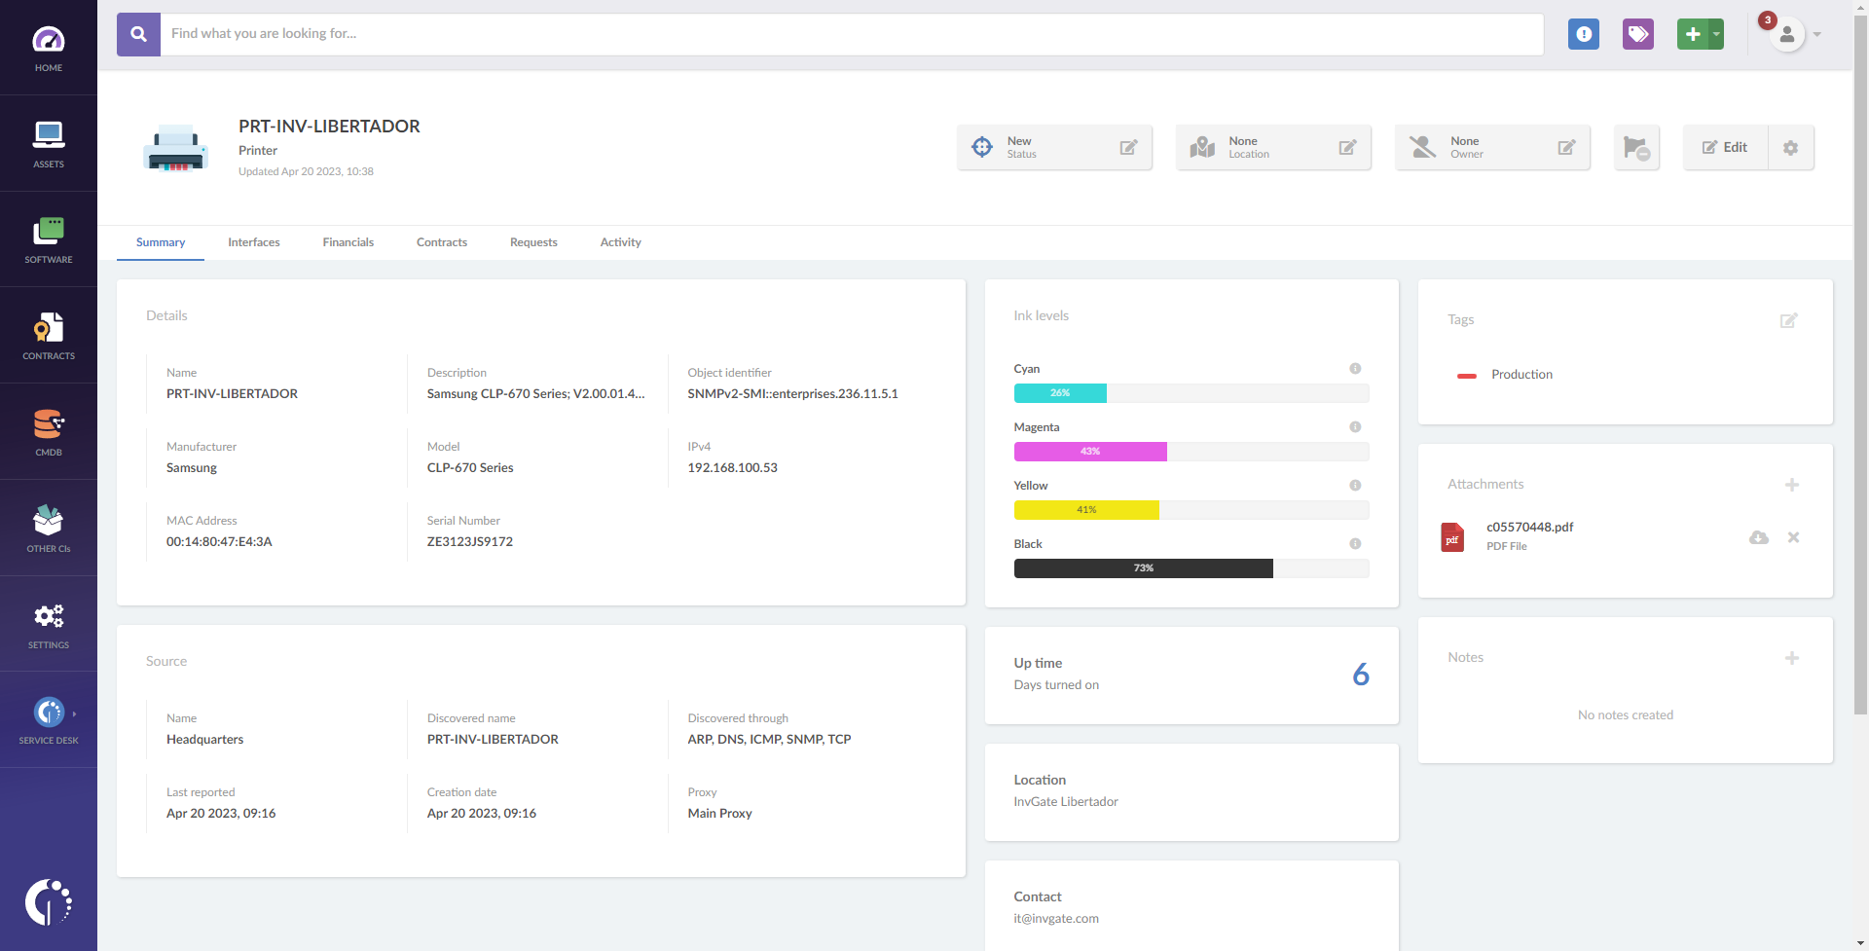This screenshot has width=1869, height=951.
Task: Open the gear settings next to Edit
Action: coord(1790,148)
